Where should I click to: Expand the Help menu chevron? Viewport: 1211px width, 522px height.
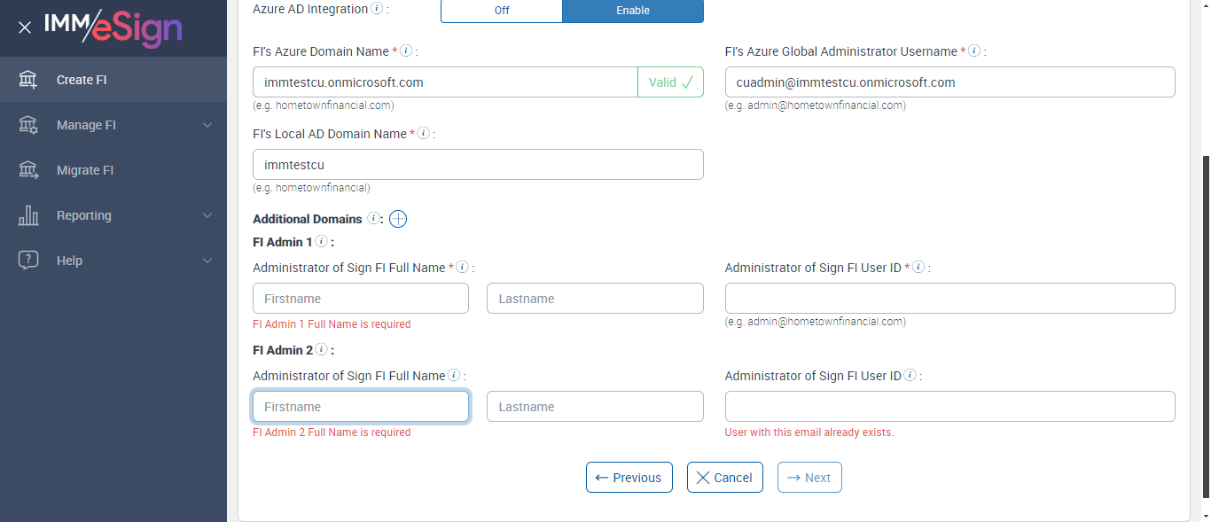[207, 261]
